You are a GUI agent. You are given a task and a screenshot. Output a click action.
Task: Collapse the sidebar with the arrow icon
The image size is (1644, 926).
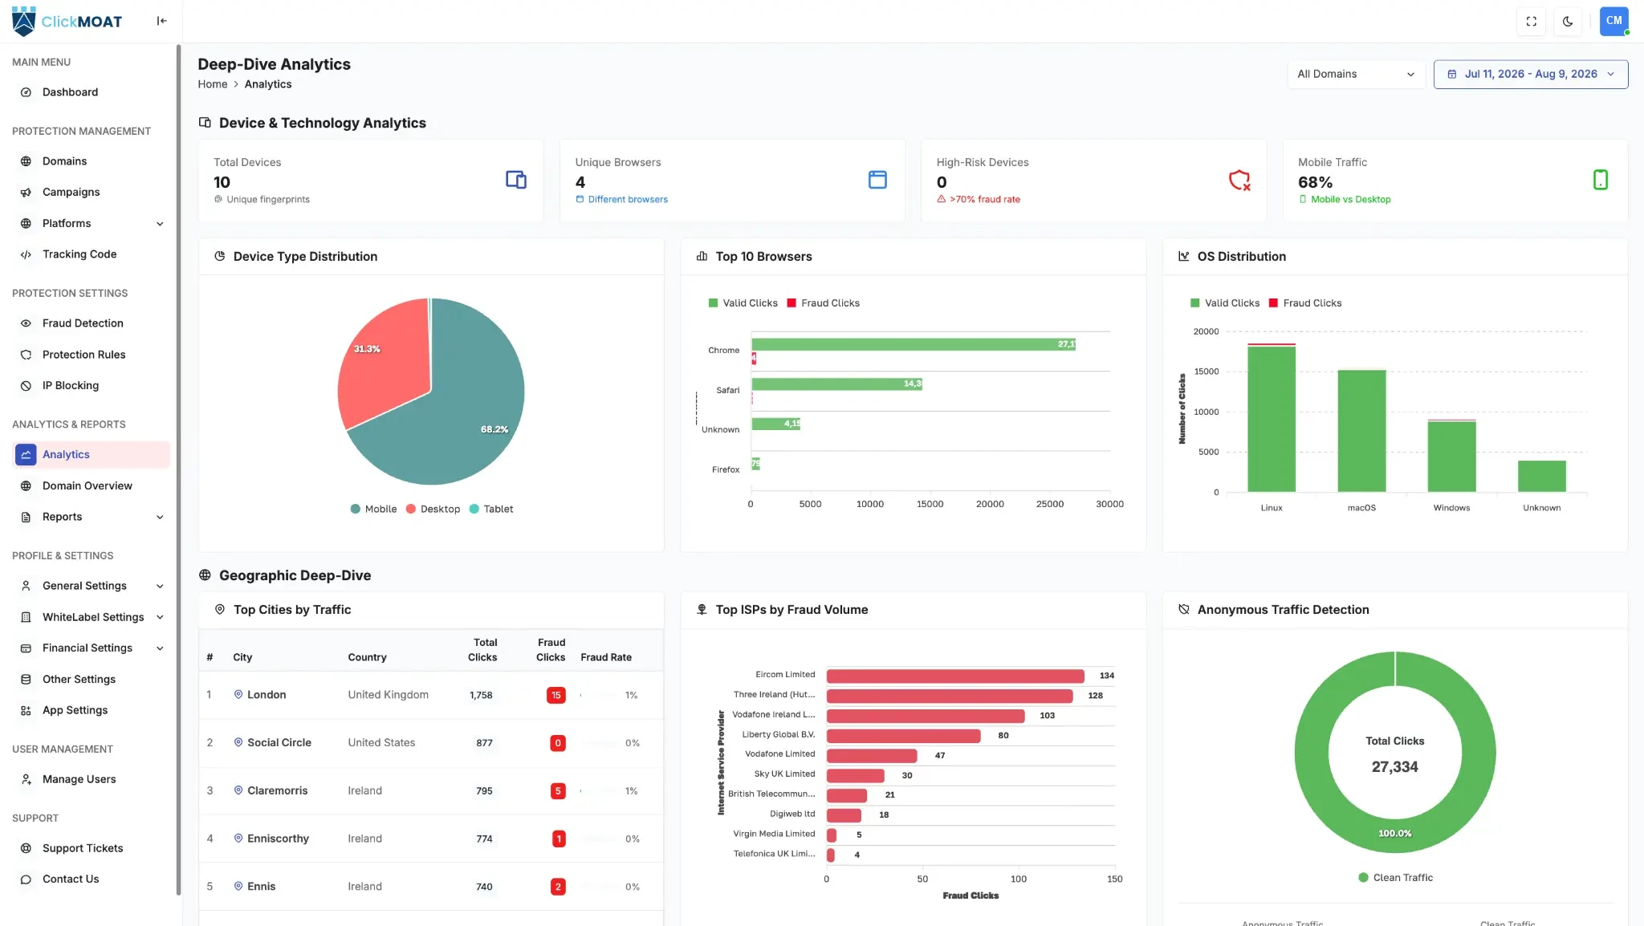tap(161, 21)
